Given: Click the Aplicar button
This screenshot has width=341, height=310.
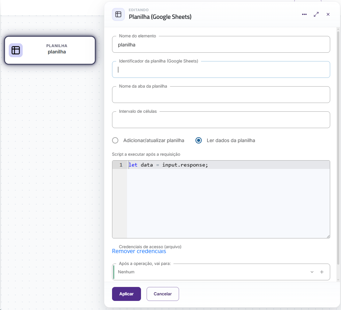Looking at the screenshot, I should [126, 294].
